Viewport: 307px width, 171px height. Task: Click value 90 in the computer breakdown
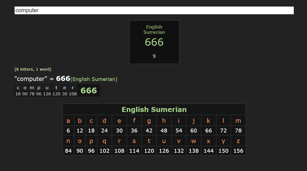(x=25, y=94)
